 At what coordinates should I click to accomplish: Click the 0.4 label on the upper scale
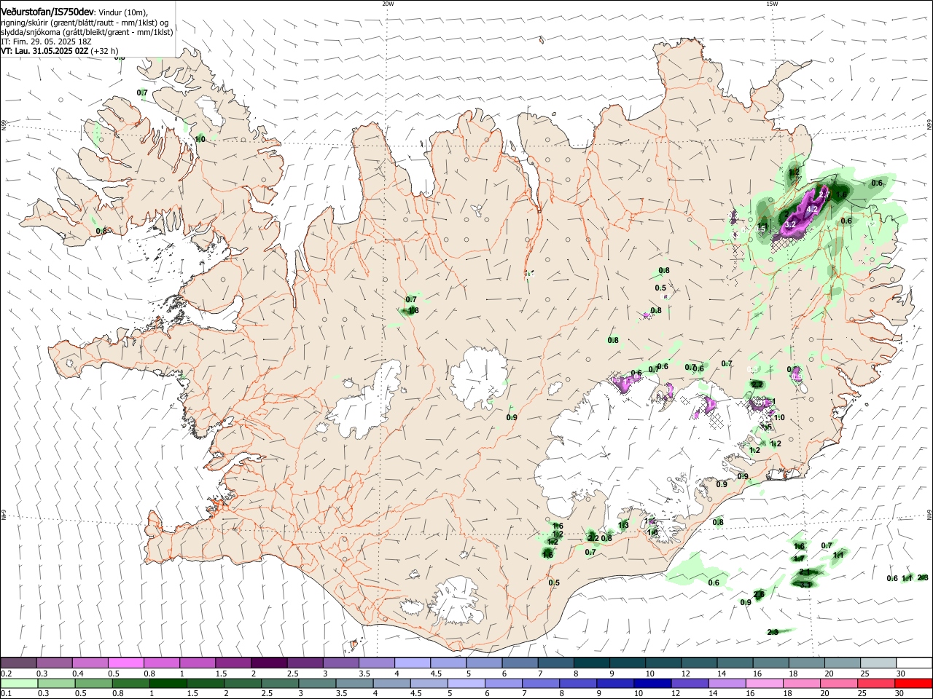coord(78,674)
